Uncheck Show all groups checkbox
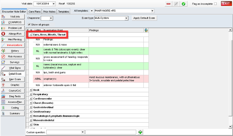Screen dimensions: 233x136 pyautogui.click(x=29, y=24)
